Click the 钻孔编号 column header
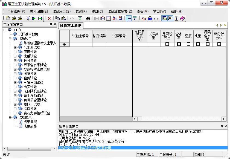The width and height of the screenshot is (230, 159). click(100, 36)
